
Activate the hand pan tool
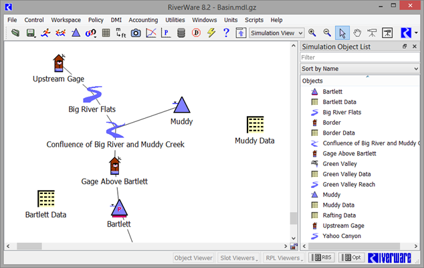coord(357,33)
